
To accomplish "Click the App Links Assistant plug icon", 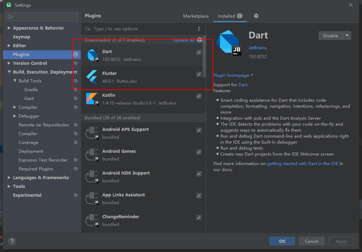I will coord(92,199).
